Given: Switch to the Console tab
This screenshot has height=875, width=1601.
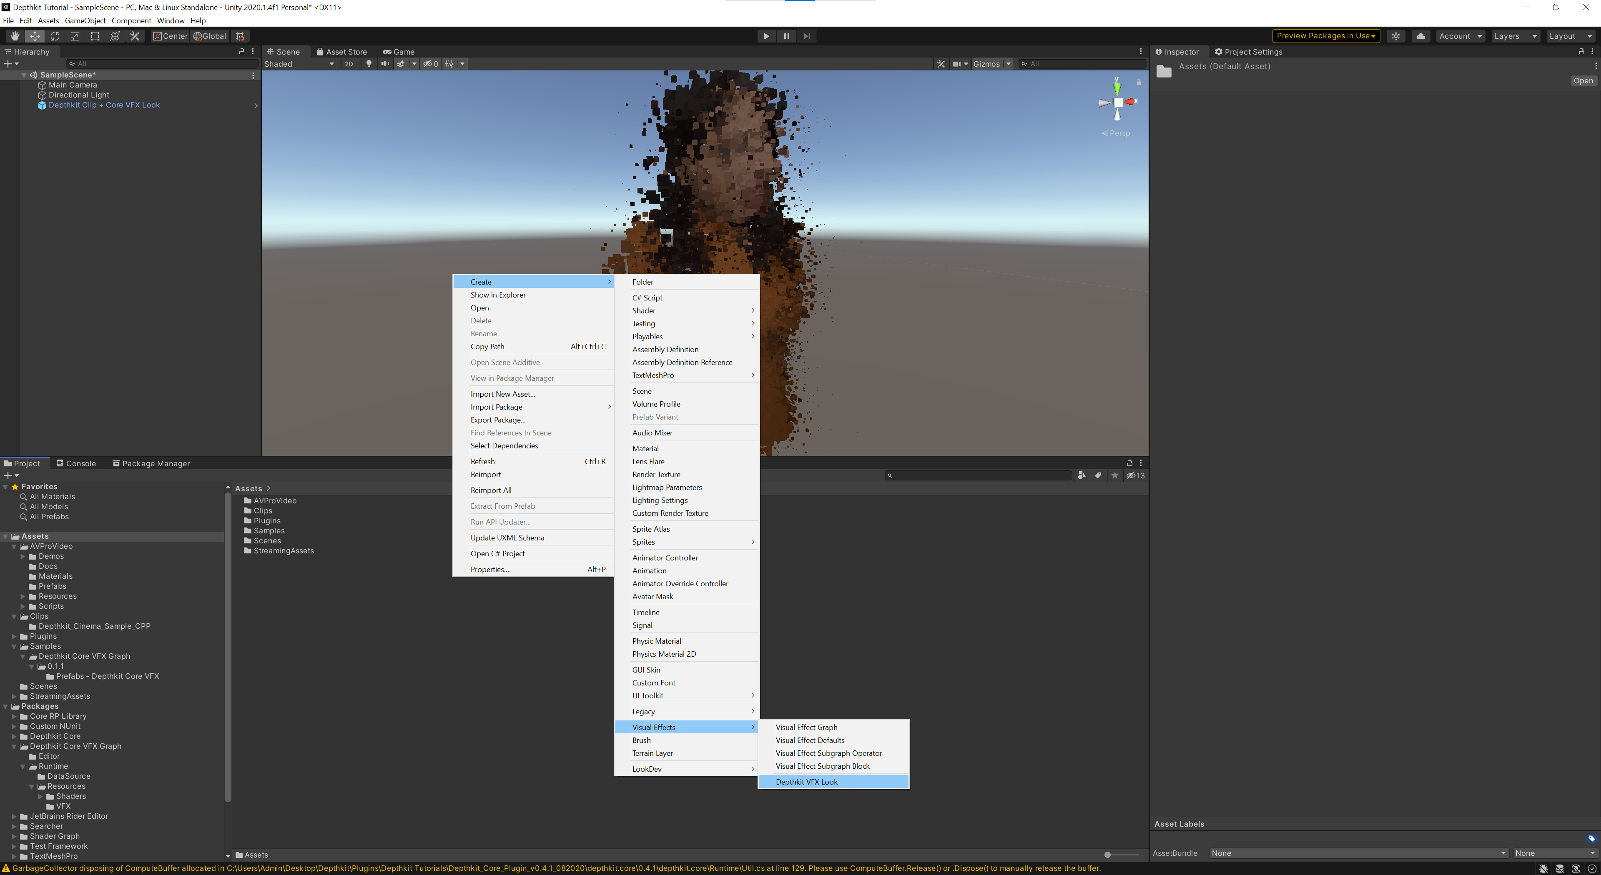Looking at the screenshot, I should click(x=76, y=463).
